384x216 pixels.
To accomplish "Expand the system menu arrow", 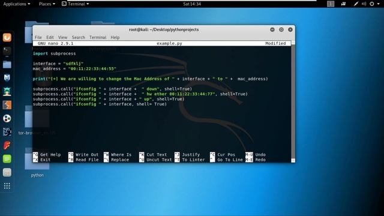I will pyautogui.click(x=379, y=4).
